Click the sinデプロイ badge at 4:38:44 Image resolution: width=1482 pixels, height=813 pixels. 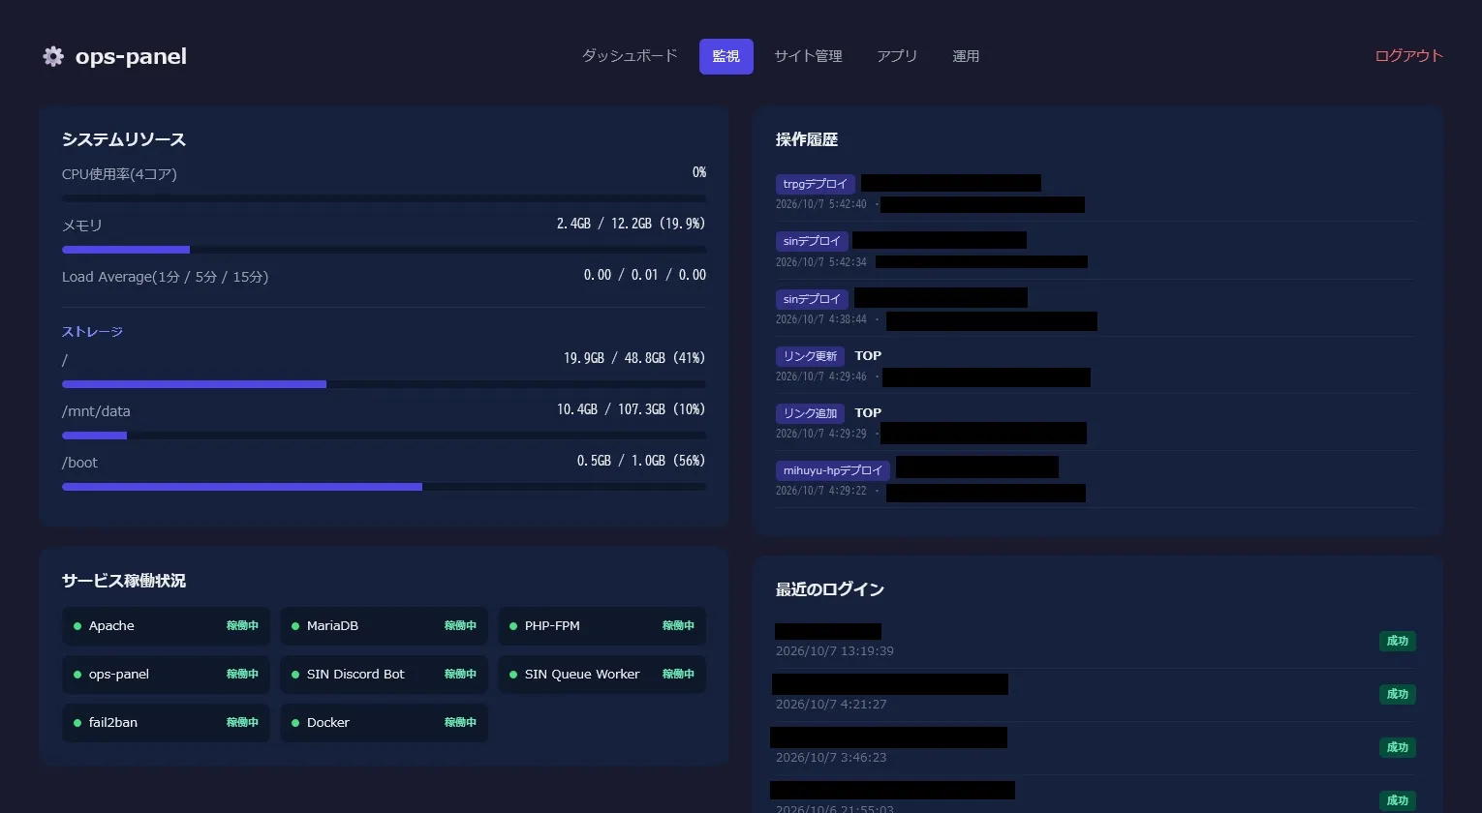812,299
